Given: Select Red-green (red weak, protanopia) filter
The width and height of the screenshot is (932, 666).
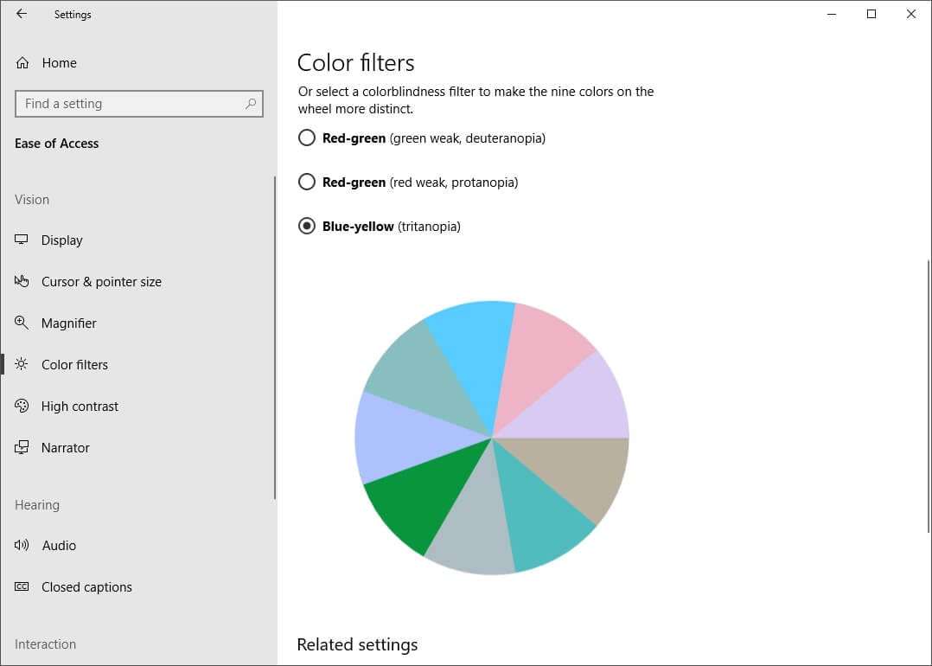Looking at the screenshot, I should click(x=306, y=182).
